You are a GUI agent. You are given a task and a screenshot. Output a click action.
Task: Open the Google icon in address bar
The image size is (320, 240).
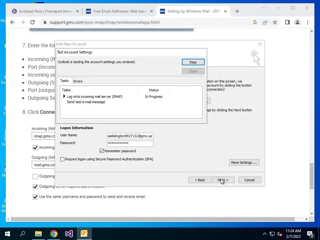(x=255, y=22)
